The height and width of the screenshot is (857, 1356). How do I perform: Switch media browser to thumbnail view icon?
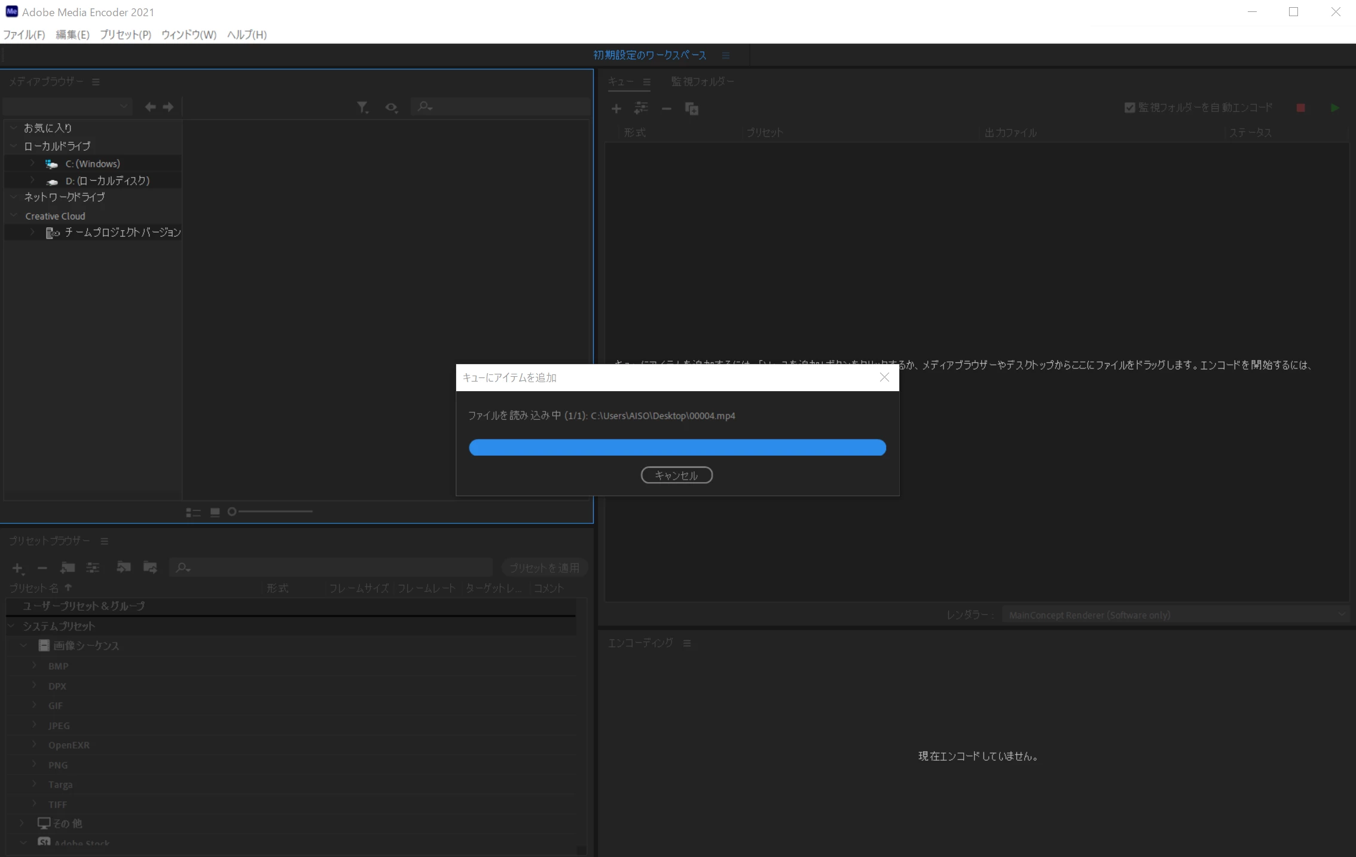pos(215,512)
